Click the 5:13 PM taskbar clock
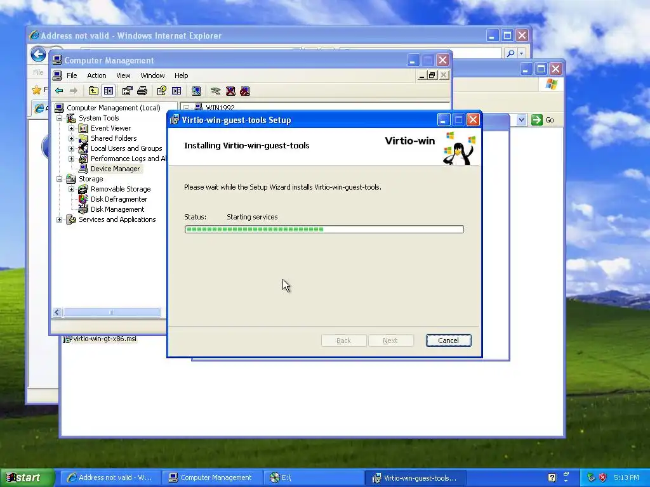The image size is (650, 487). point(626,477)
